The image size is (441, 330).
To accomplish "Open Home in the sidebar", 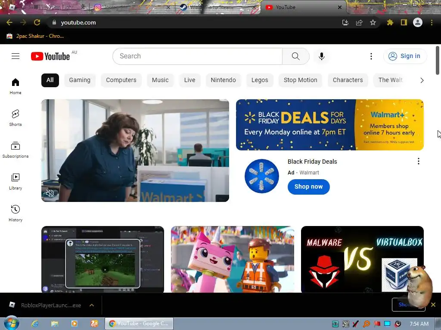I will [x=16, y=86].
